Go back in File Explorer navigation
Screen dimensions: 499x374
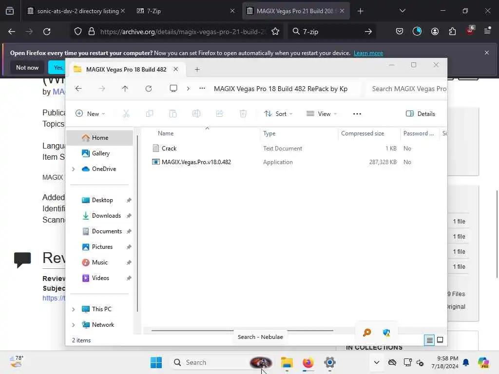point(78,89)
